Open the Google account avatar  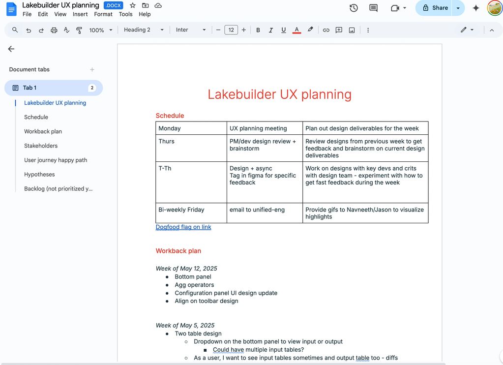[495, 8]
